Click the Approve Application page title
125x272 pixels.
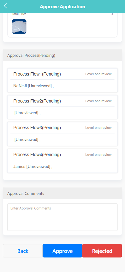tap(62, 7)
